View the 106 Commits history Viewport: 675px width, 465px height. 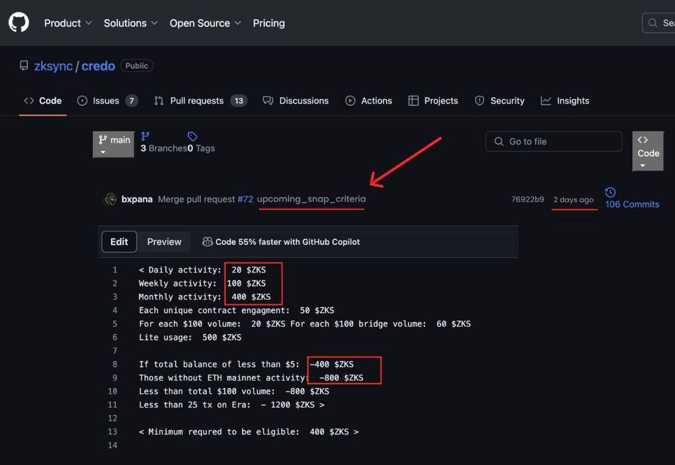point(632,204)
